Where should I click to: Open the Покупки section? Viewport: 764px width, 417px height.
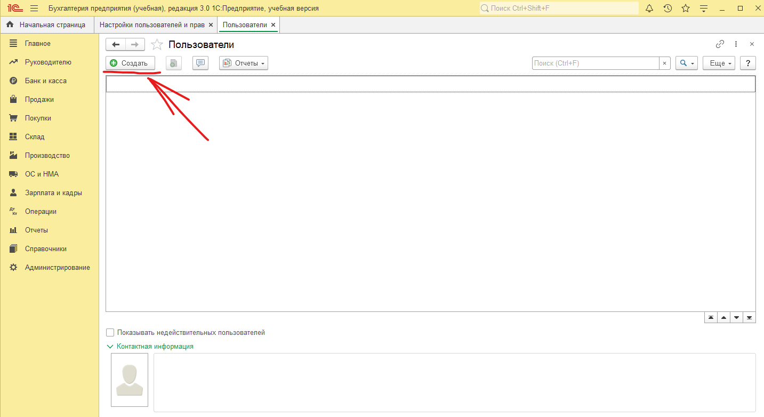click(x=38, y=118)
